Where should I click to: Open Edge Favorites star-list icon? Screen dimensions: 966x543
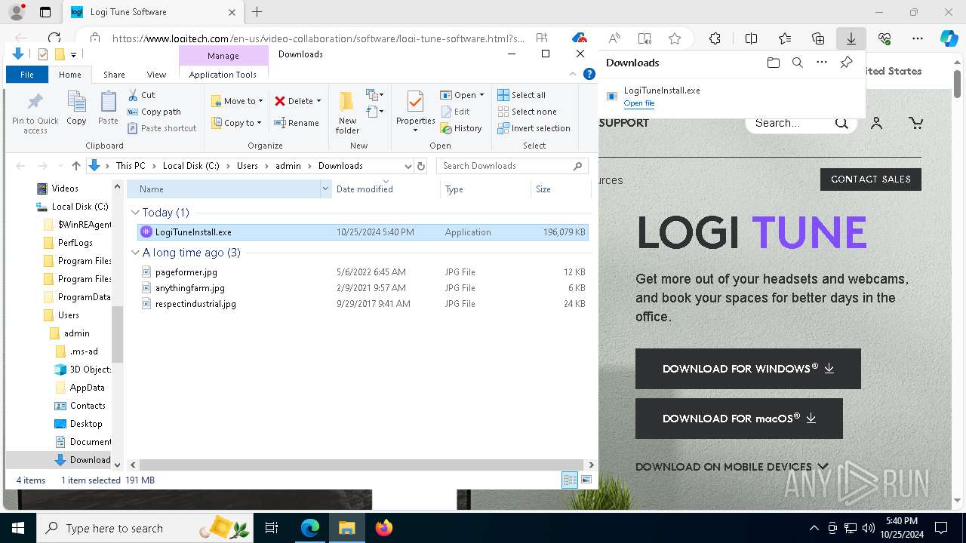click(785, 38)
